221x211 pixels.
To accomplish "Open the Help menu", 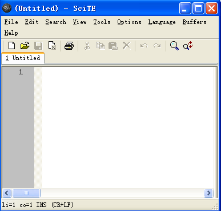I will [x=11, y=33].
